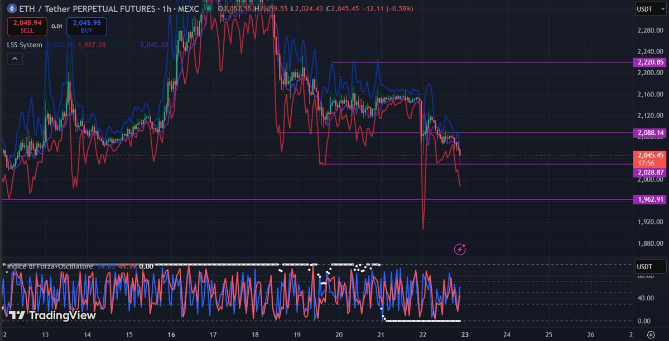This screenshot has height=341, width=669.
Task: Select the Indice di Forza+Oscillatore legend
Action: pyautogui.click(x=50, y=266)
